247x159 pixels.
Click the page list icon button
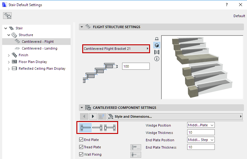pyautogui.click(x=102, y=116)
